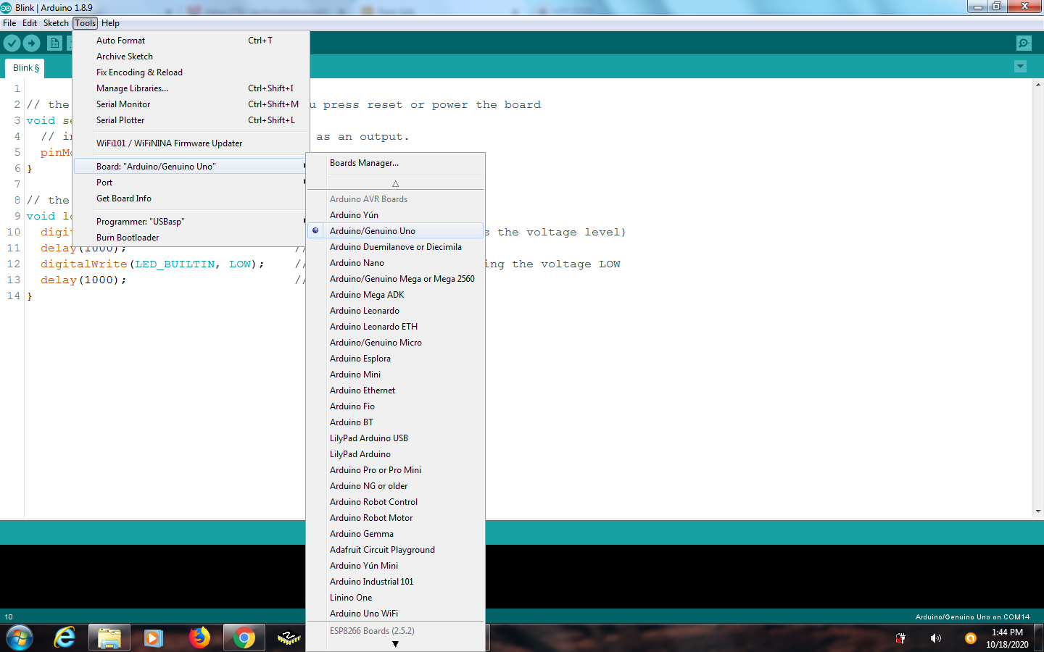Image resolution: width=1044 pixels, height=652 pixels.
Task: Open Windows Media Player taskbar icon
Action: point(153,638)
